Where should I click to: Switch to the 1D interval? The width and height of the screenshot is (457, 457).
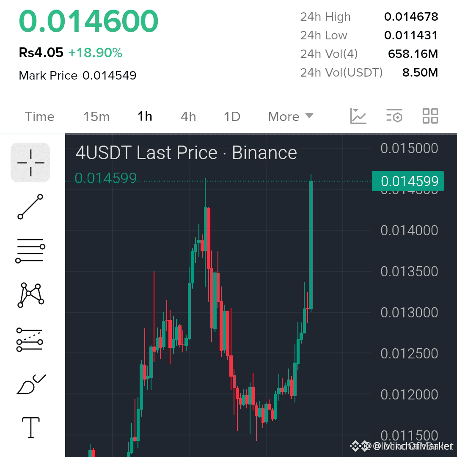(232, 117)
